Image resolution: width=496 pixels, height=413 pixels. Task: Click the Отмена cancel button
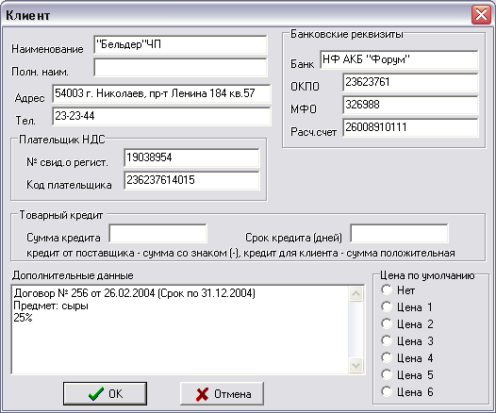point(222,393)
